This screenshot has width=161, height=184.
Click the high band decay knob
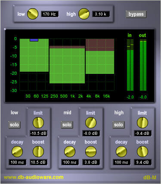(x=121, y=152)
